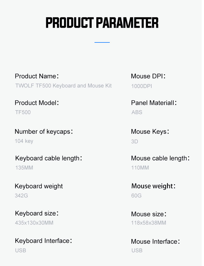204x266 pixels.
Task: Click the blue divider line under heading
Action: 102,42
